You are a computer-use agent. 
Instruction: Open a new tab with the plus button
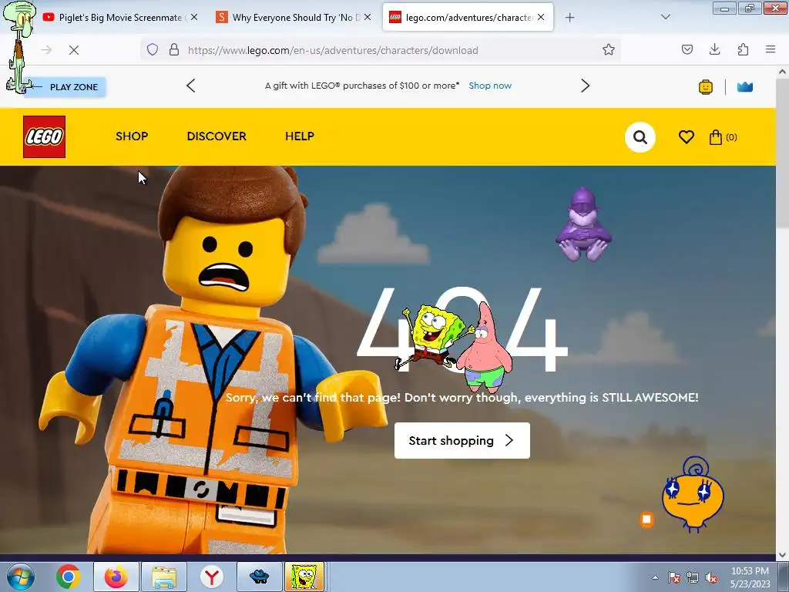point(569,18)
